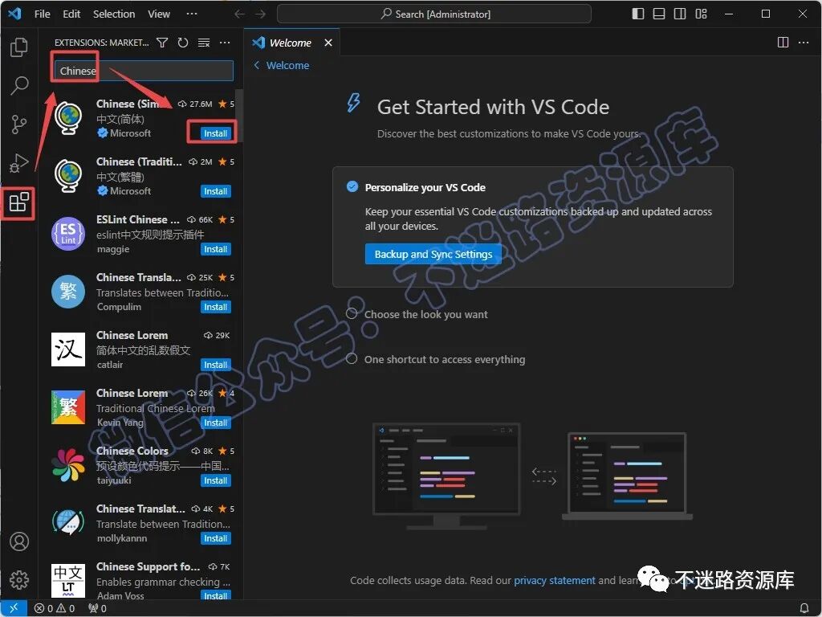Toggle bottom panel layout icon

pos(659,14)
